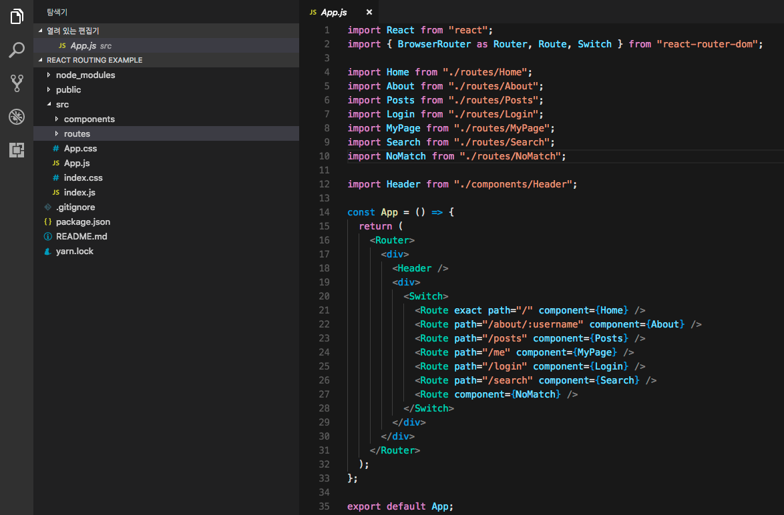784x515 pixels.
Task: Expand the node_modules folder
Action: (85, 75)
